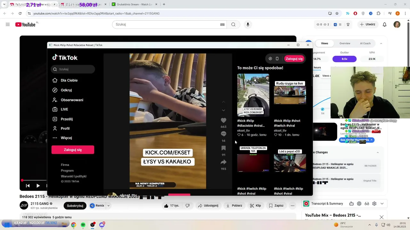Open a new Chrome tab
This screenshot has height=230, width=410.
(x=164, y=4)
